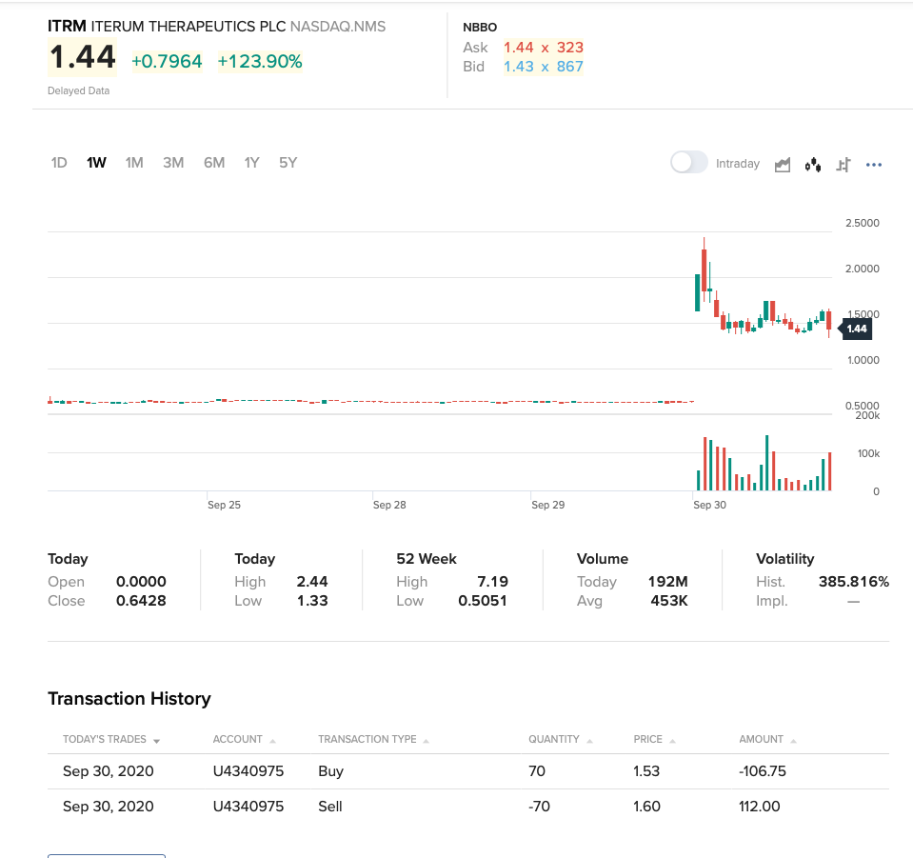Click the Sep 28 date axis label
Screen dimensions: 913x858
[389, 505]
